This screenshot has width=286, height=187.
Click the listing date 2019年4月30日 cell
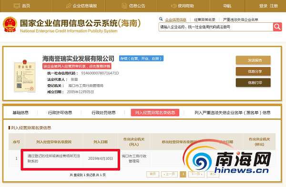click(101, 158)
